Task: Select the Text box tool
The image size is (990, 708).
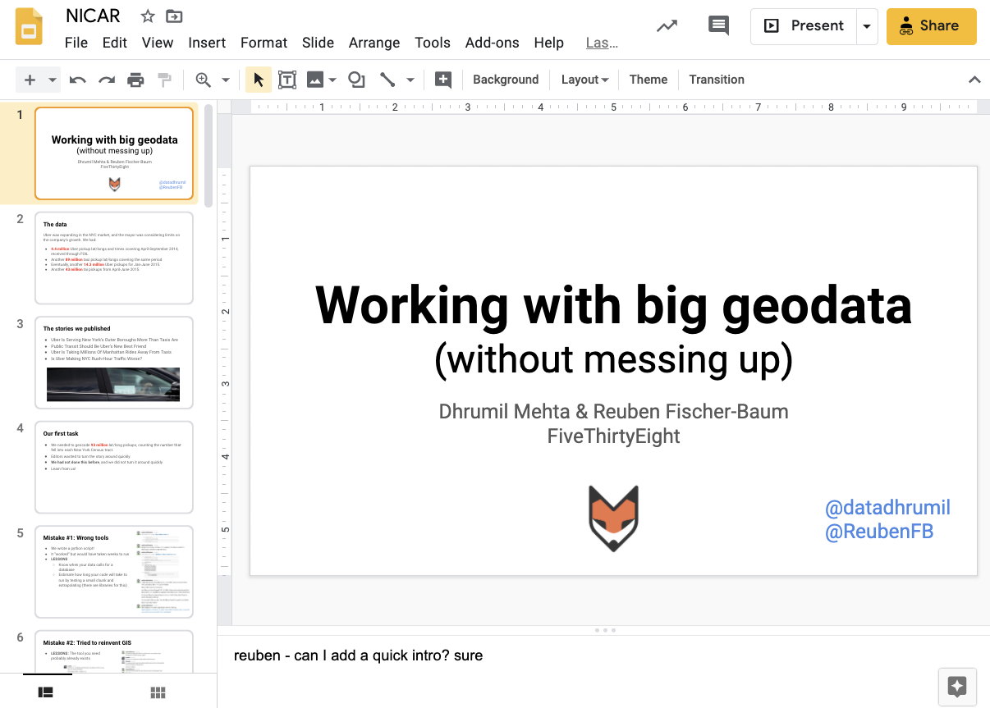Action: (287, 80)
